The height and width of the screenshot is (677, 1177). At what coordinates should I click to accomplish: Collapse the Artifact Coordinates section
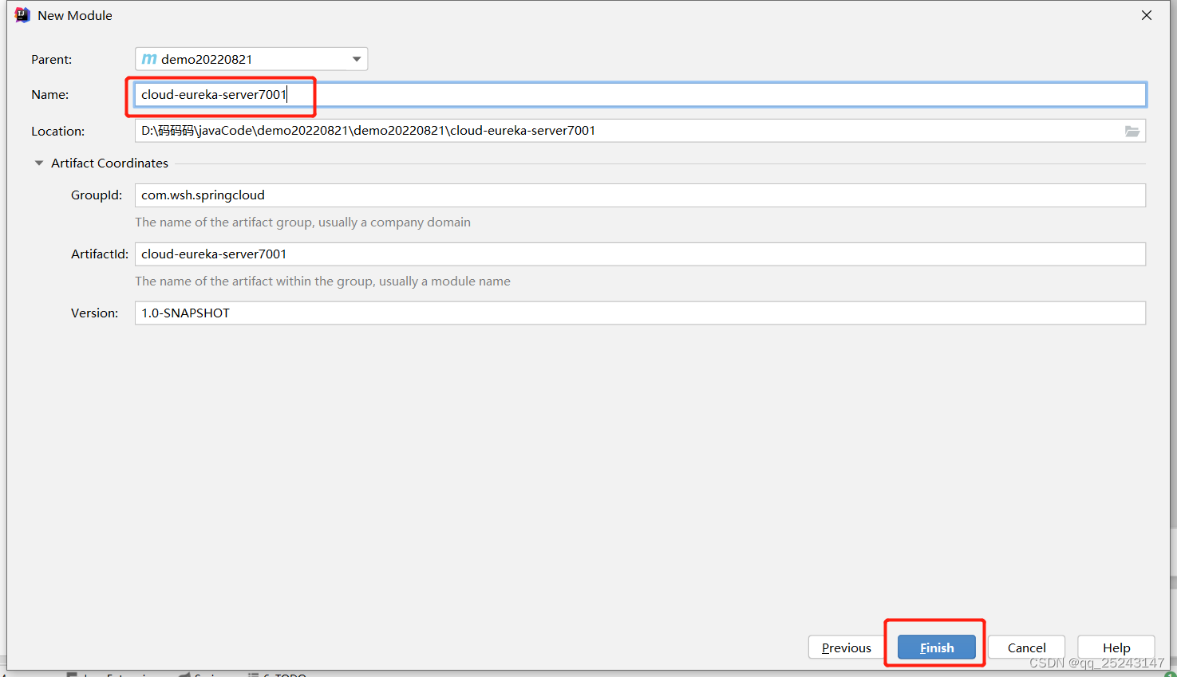tap(38, 163)
